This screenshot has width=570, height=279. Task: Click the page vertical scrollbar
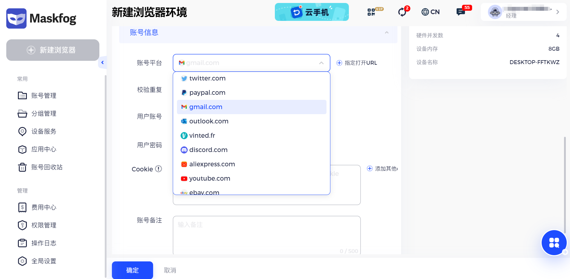click(565, 185)
